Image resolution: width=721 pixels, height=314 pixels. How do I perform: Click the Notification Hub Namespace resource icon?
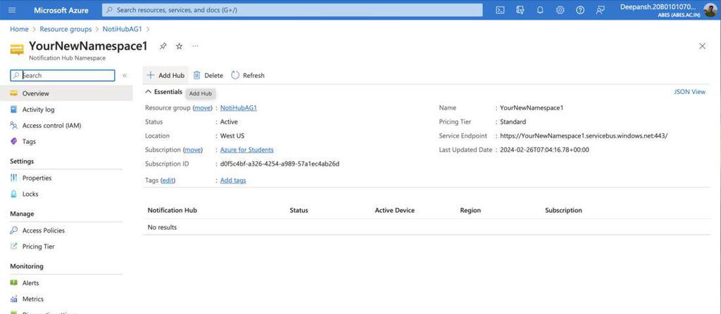click(17, 50)
